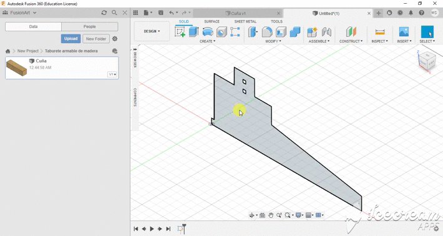
Task: Open the CREATE dropdown menu
Action: [x=207, y=41]
